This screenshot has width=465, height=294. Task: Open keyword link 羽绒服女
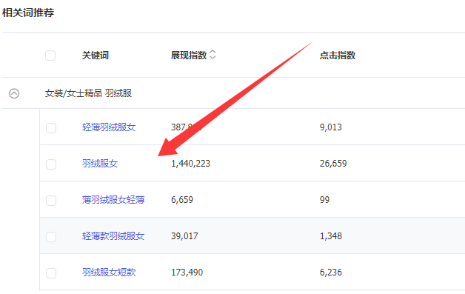click(100, 164)
